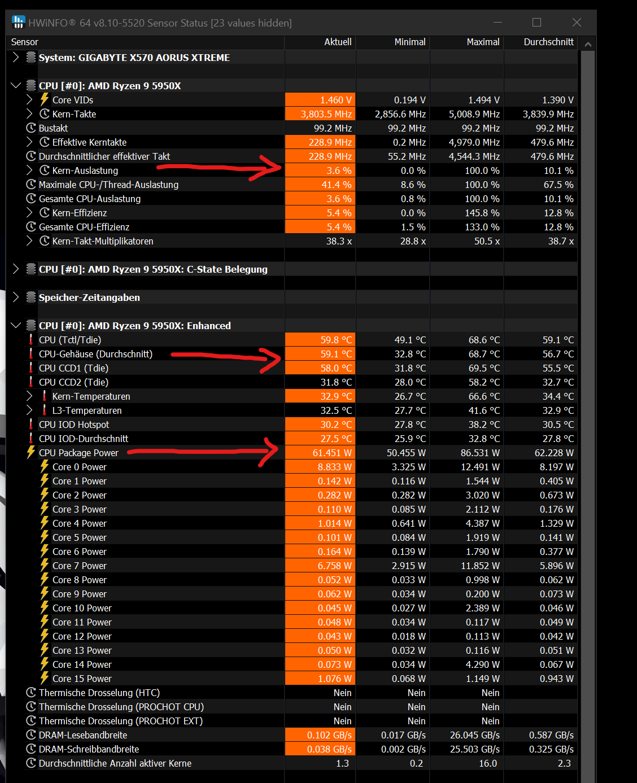Click the thermometer icon beside CPU CCD1 (Tdie)
This screenshot has width=637, height=783.
coord(31,368)
